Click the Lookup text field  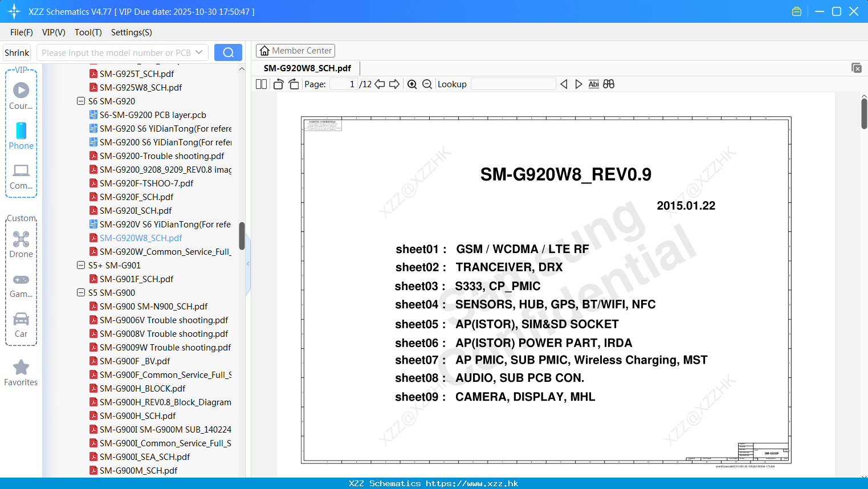pos(513,84)
